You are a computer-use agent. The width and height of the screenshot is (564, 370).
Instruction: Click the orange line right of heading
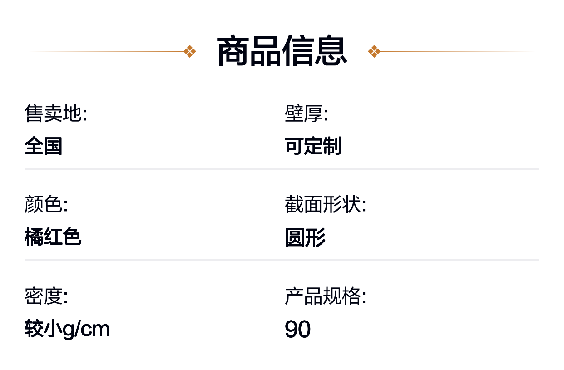tap(458, 51)
